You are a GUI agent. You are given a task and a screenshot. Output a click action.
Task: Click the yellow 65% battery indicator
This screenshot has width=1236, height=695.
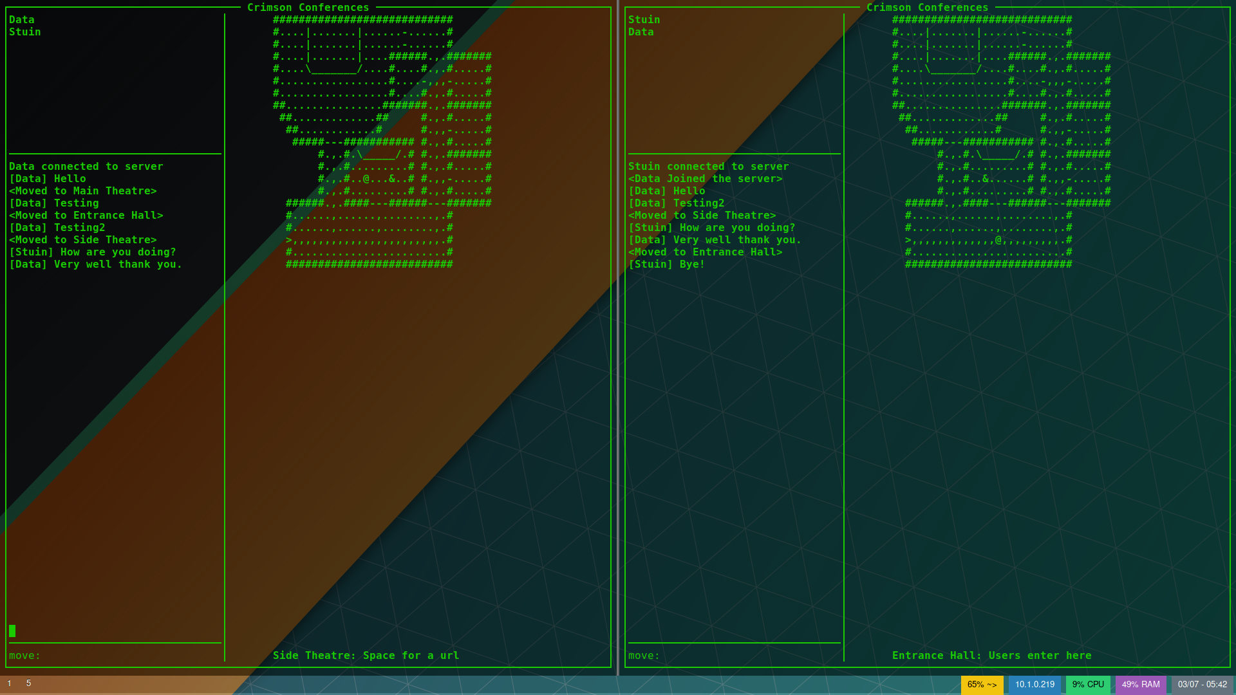click(982, 685)
